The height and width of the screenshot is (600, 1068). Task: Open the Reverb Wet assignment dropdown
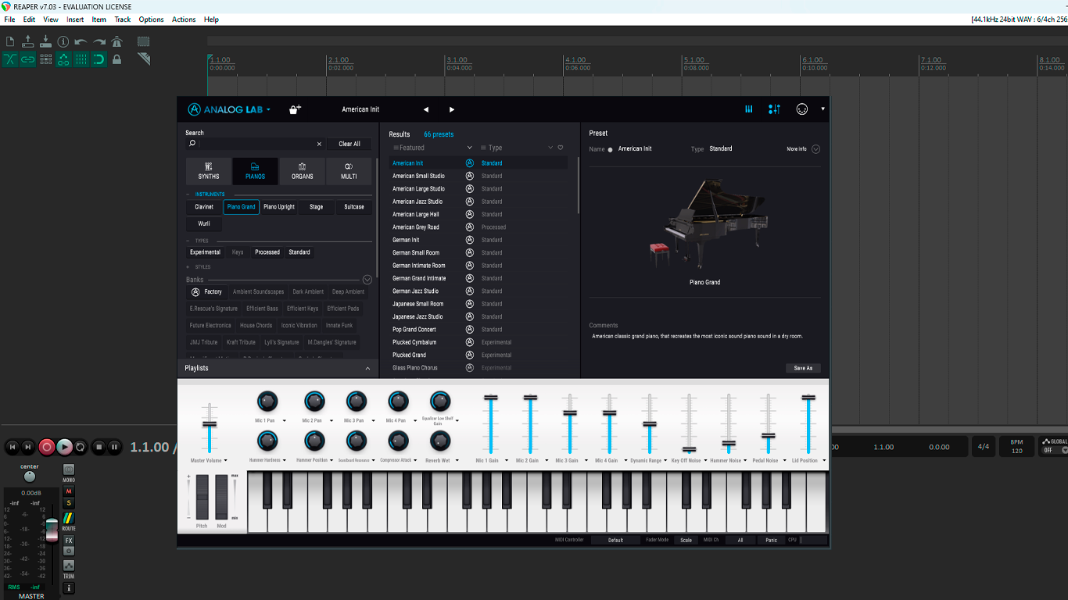tap(457, 460)
